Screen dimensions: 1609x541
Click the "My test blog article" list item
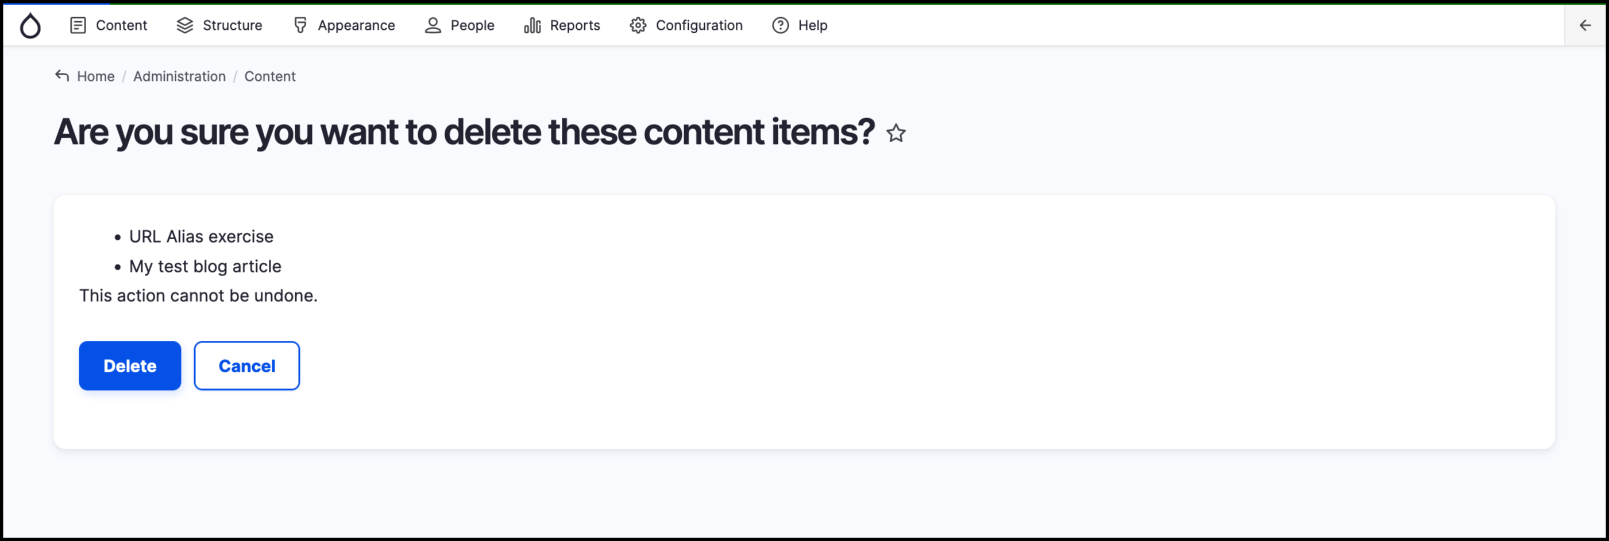pyautogui.click(x=205, y=266)
